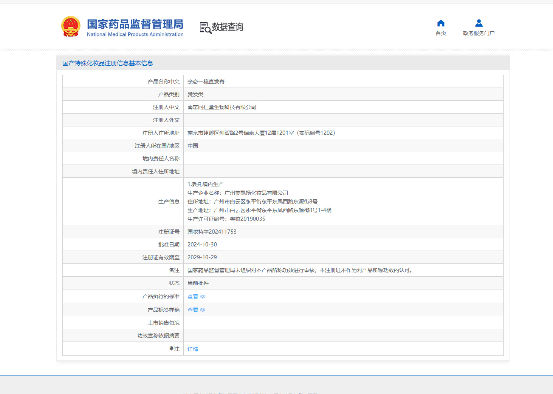
Task: Click the product name 亲恋一梳直发膏
Action: tap(206, 82)
